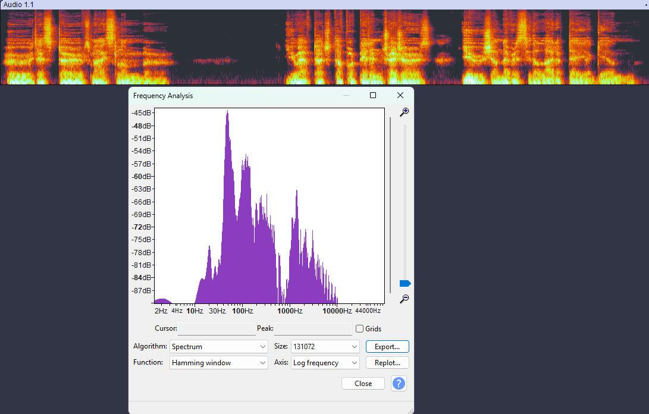Click the blue vertical zoom slider handle
Image resolution: width=649 pixels, height=414 pixels.
[405, 284]
